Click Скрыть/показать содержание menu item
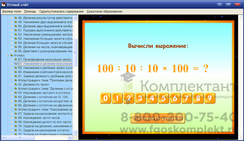This screenshot has height=141, width=244. click(62, 12)
